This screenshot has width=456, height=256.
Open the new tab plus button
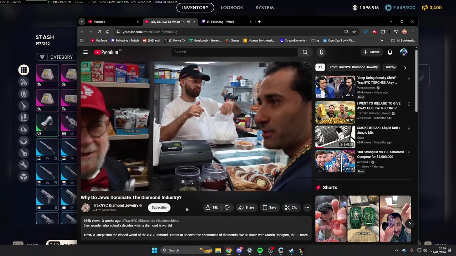(x=259, y=22)
